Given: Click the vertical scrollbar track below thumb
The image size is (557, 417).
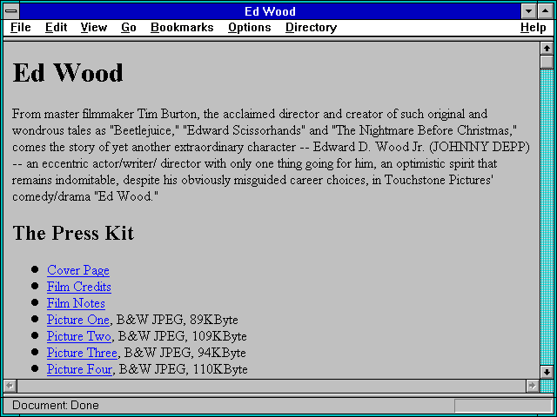Looking at the screenshot, I should (x=547, y=217).
